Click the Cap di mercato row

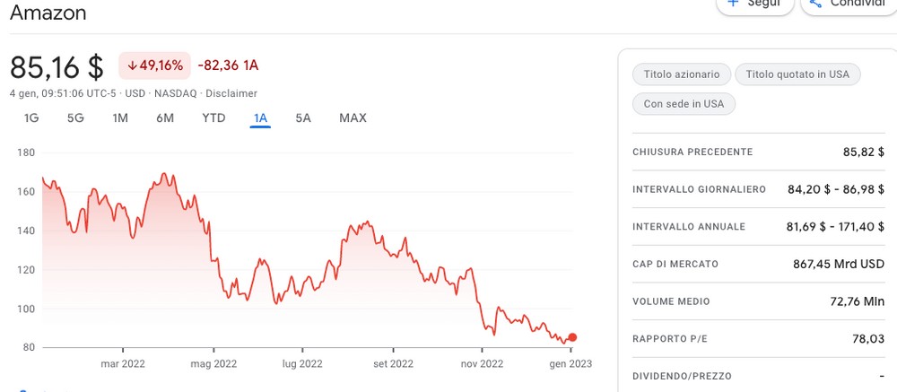[759, 264]
